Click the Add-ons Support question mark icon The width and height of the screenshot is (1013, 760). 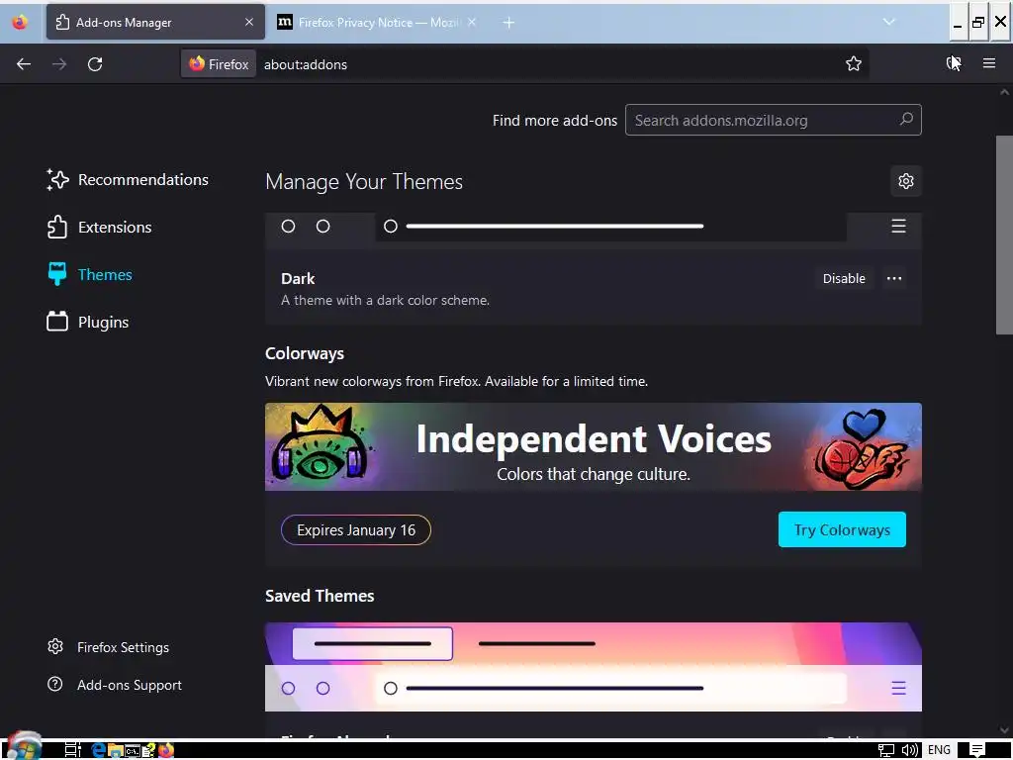click(55, 685)
